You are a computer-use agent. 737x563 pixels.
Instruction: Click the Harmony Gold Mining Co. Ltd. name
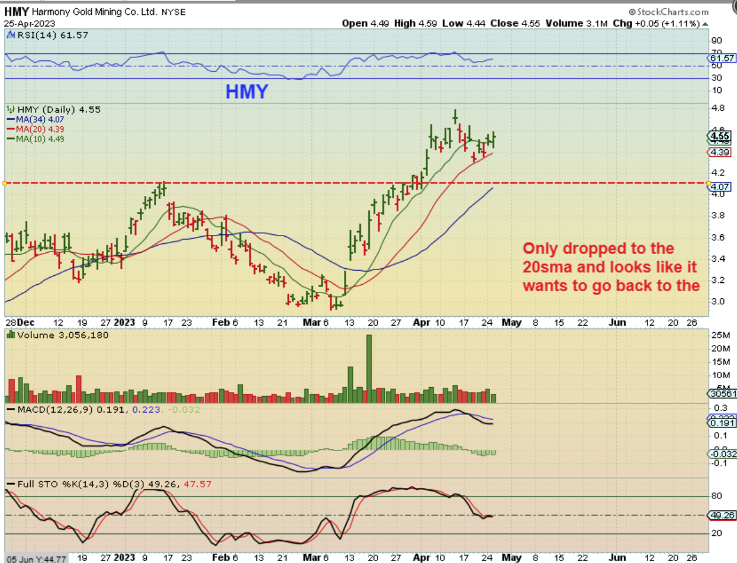95,12
